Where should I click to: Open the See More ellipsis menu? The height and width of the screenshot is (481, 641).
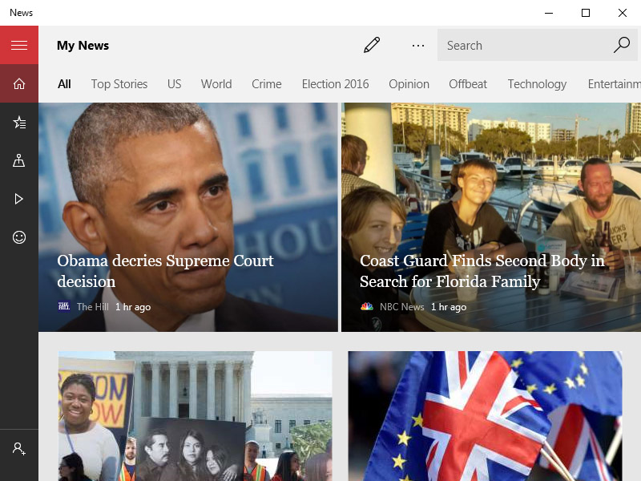418,46
